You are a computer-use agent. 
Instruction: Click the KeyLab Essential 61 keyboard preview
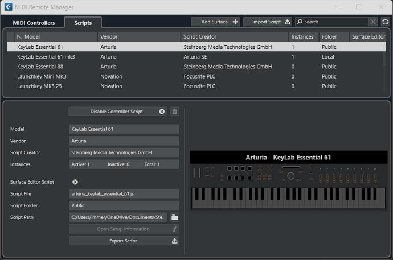click(x=288, y=180)
